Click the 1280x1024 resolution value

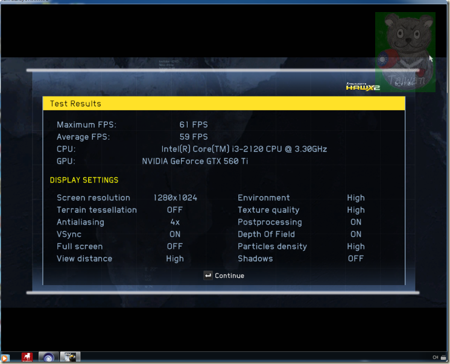tap(175, 198)
